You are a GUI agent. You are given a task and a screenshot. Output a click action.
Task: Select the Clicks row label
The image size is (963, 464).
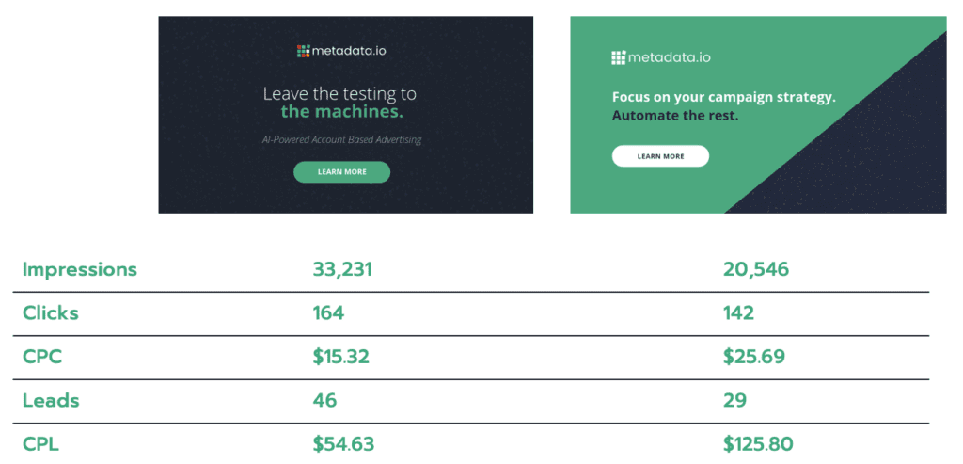coord(51,313)
